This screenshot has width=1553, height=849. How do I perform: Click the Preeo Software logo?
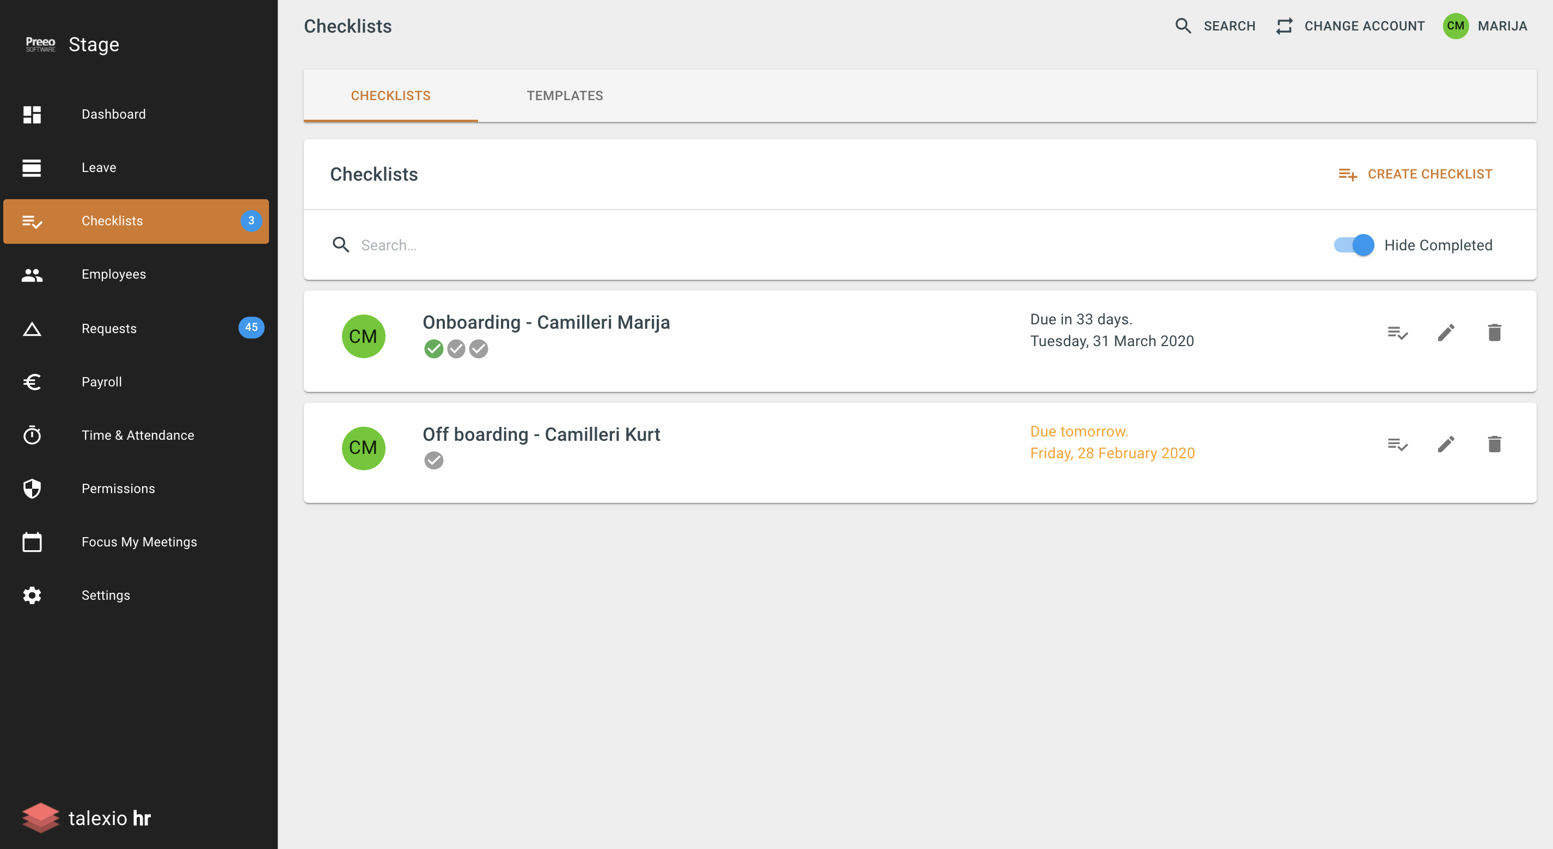point(40,44)
